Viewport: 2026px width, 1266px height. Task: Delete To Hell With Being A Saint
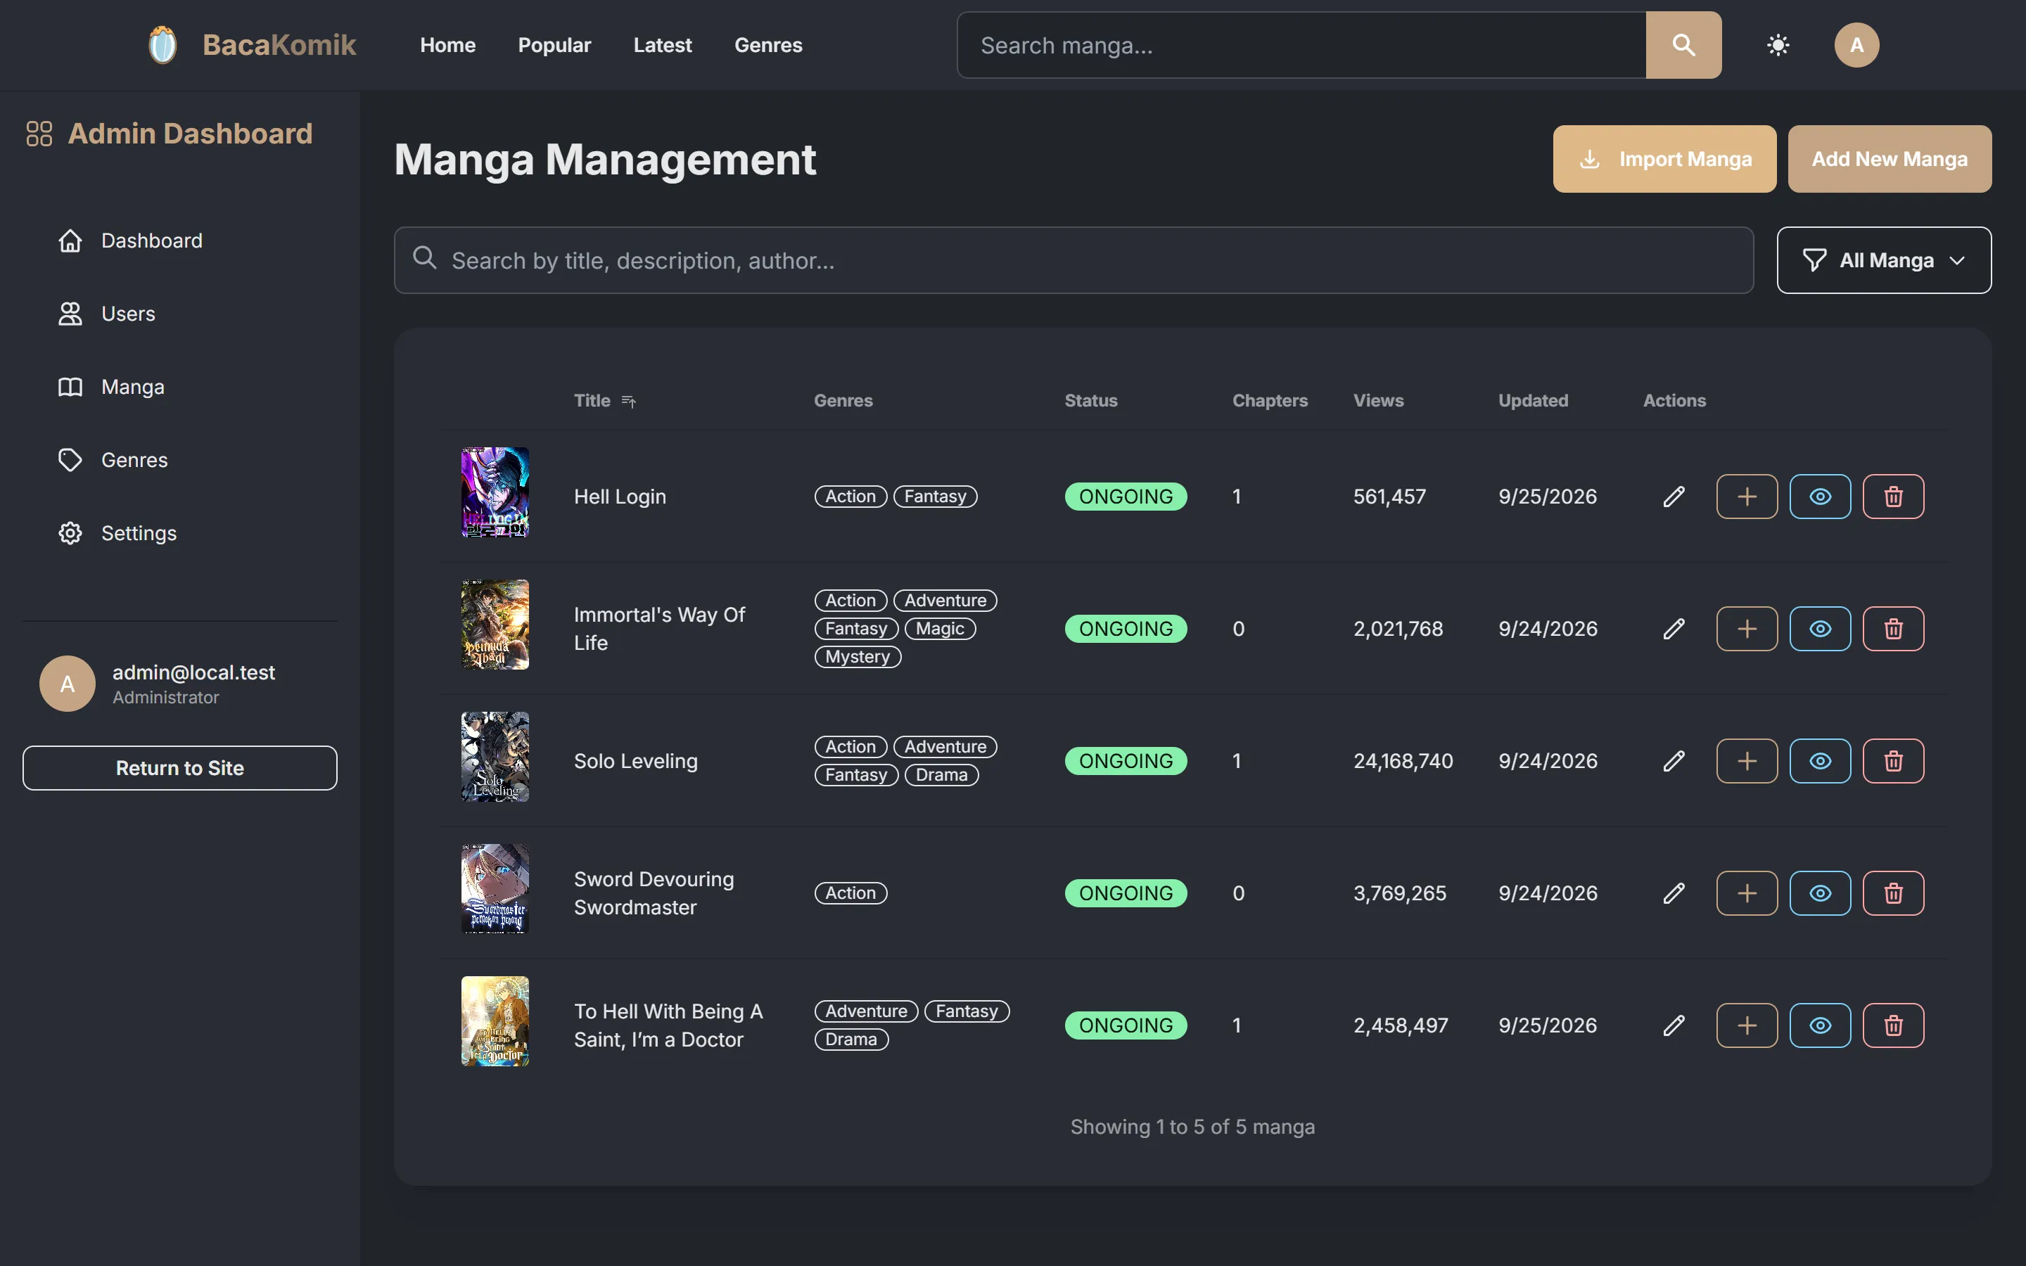pyautogui.click(x=1893, y=1025)
